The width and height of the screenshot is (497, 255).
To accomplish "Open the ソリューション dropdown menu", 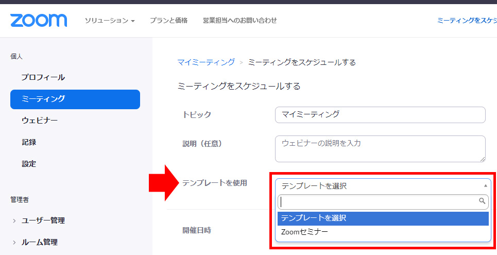I will [x=110, y=21].
